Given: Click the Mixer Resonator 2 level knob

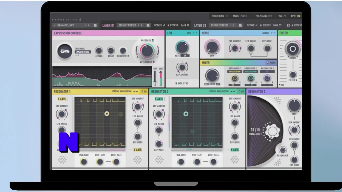Looking at the screenshot, I should (x=250, y=78).
